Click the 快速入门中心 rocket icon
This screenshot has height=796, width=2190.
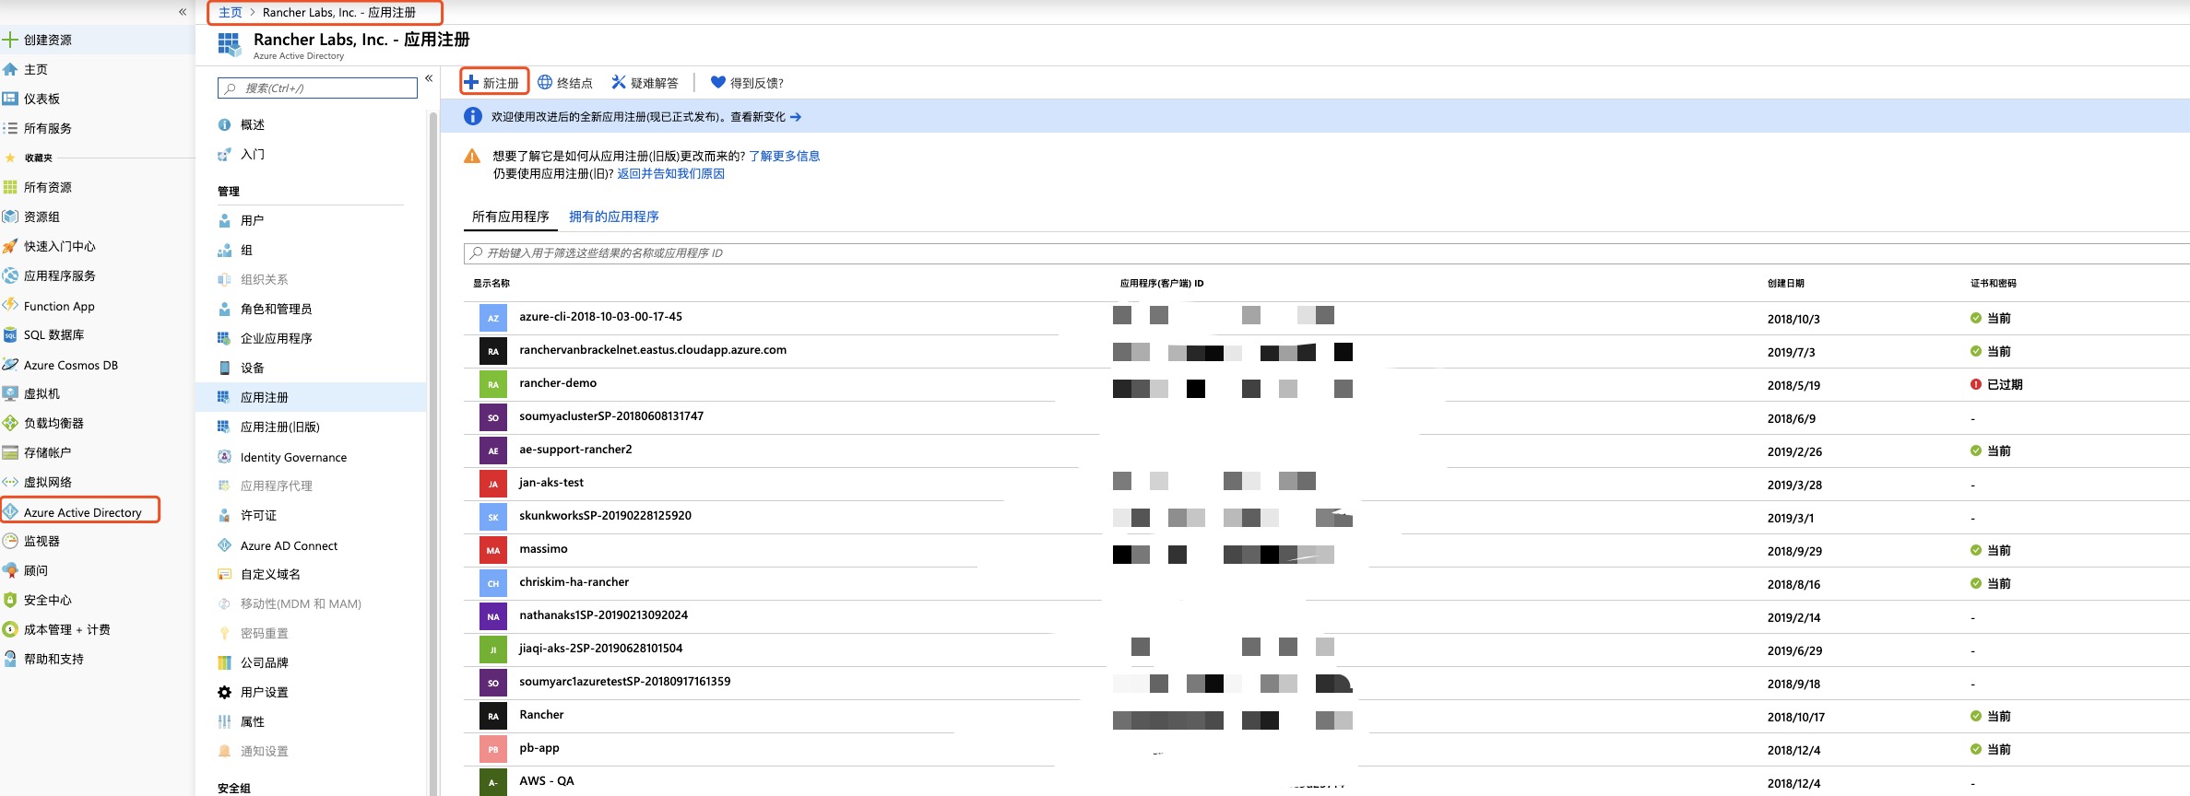pos(10,246)
